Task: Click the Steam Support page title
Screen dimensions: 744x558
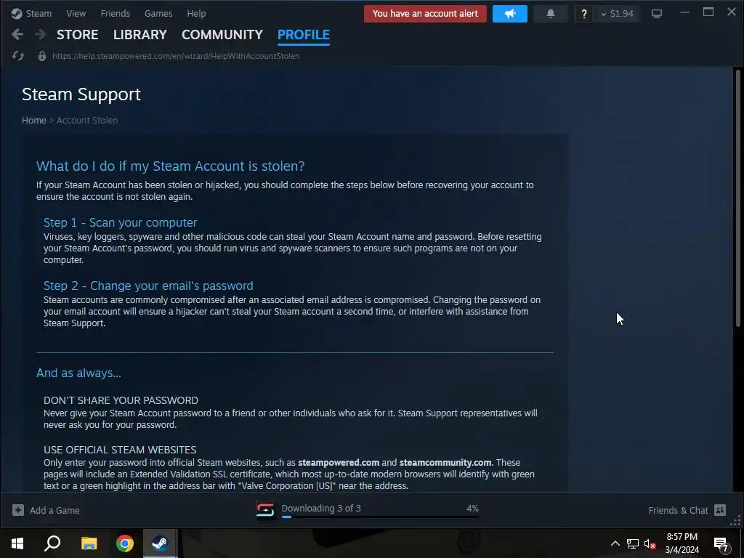Action: tap(81, 94)
